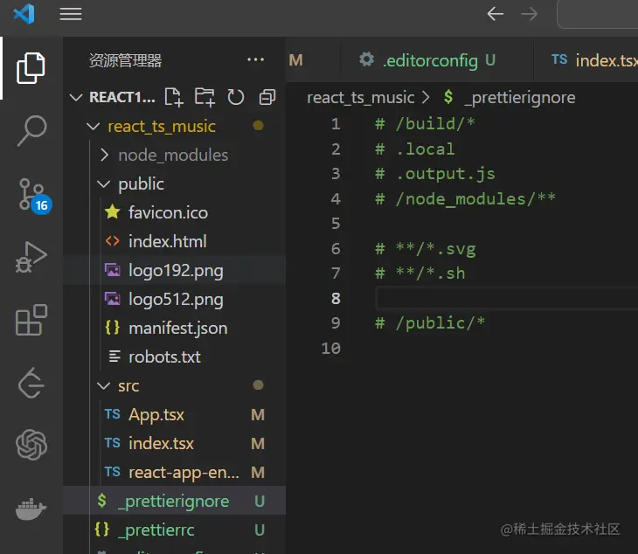Click the '# /node_modules/**' line
The height and width of the screenshot is (554, 638).
pyautogui.click(x=465, y=199)
